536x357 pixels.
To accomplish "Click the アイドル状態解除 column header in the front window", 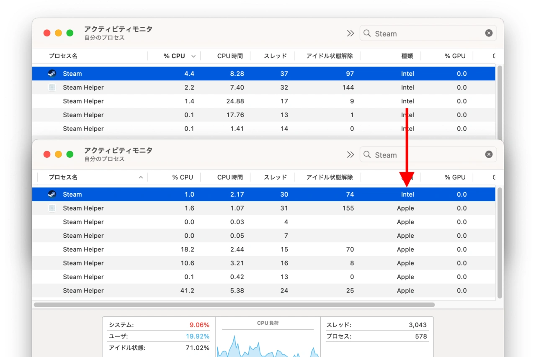I will tap(329, 177).
